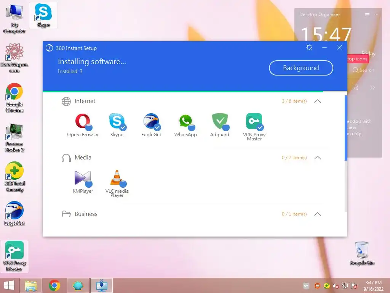Screen dimensions: 390x293
Task: Open File Explorer from taskbar
Action: [31, 285]
